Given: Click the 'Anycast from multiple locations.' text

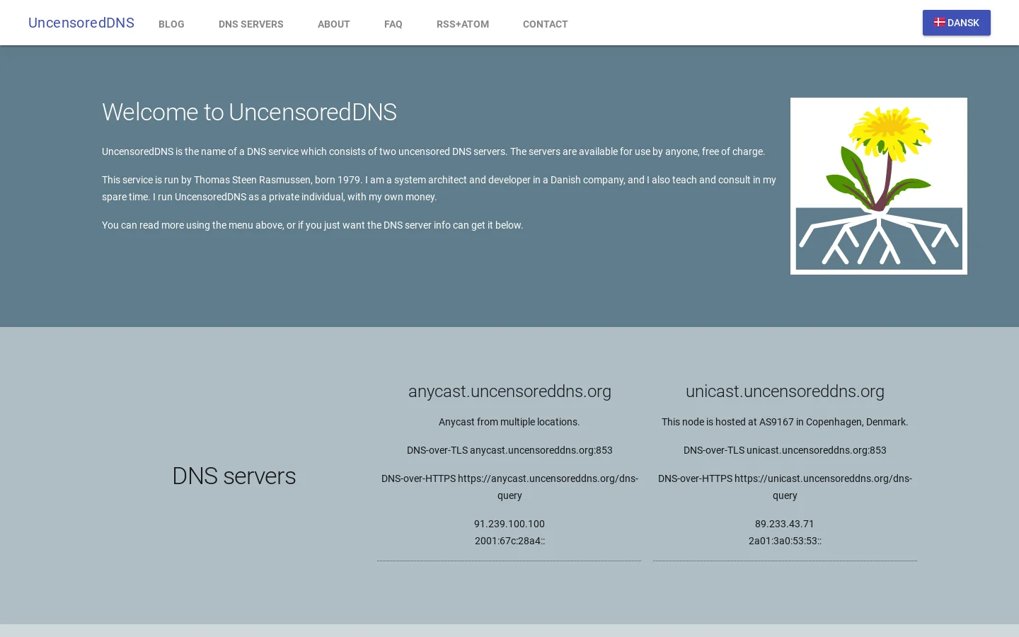Looking at the screenshot, I should point(509,422).
